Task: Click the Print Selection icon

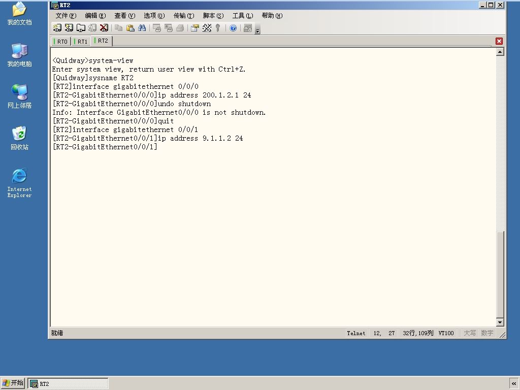Action: 169,28
